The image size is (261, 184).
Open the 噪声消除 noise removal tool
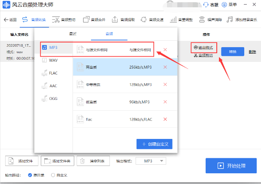(x=210, y=20)
